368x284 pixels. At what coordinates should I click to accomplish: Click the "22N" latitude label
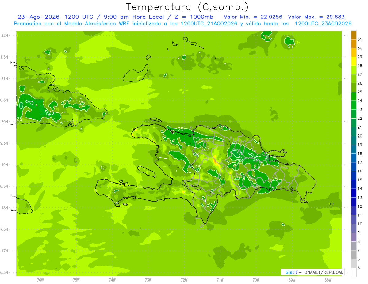5,36
